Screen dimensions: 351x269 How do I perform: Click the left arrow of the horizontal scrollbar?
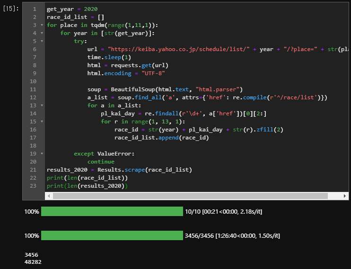coord(49,196)
